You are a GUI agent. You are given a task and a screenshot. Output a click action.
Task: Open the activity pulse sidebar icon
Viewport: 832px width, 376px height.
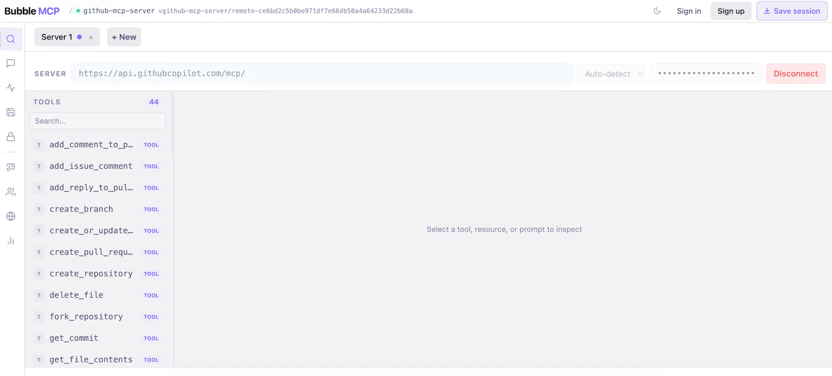(11, 88)
